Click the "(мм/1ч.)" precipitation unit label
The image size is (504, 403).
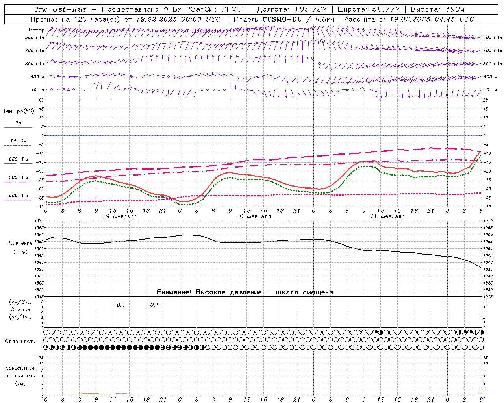(x=20, y=317)
